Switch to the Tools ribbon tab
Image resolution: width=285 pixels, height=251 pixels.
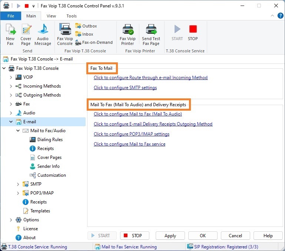72,16
